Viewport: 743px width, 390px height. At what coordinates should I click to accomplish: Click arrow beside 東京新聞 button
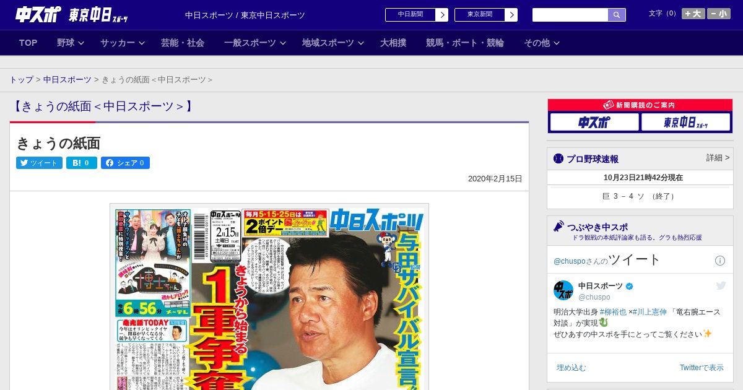coord(511,15)
